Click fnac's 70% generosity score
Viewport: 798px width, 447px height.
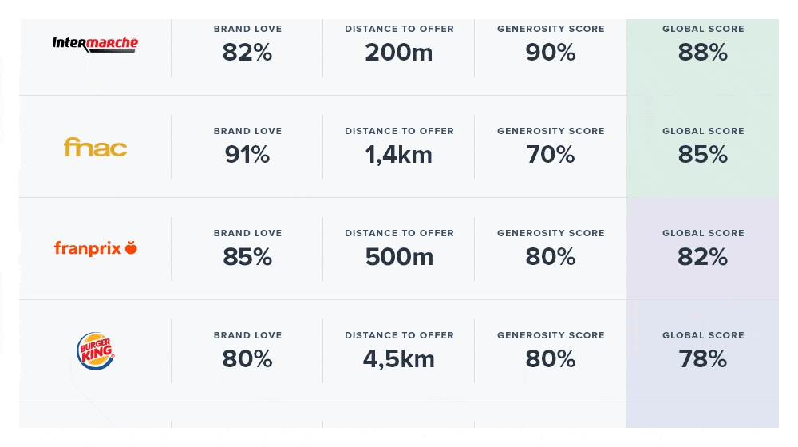click(x=551, y=155)
